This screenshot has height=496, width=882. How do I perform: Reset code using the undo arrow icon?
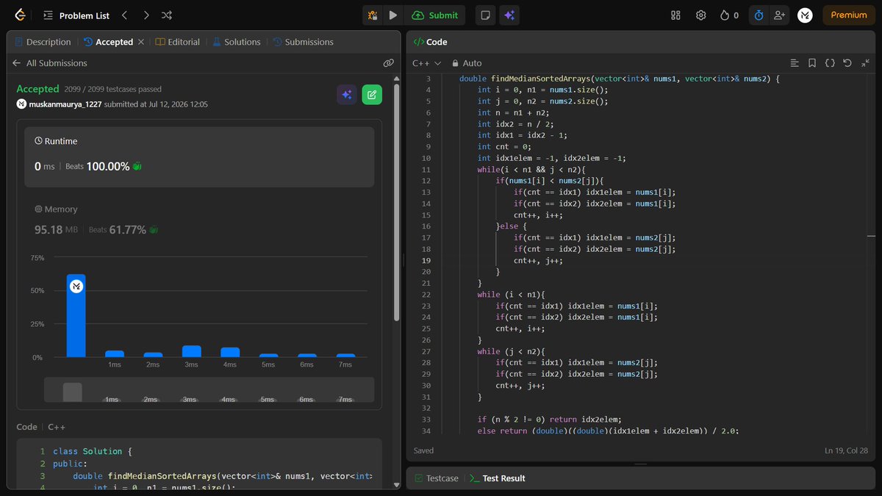click(x=847, y=63)
